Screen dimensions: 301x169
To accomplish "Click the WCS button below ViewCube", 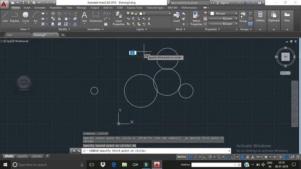I will click(x=285, y=73).
